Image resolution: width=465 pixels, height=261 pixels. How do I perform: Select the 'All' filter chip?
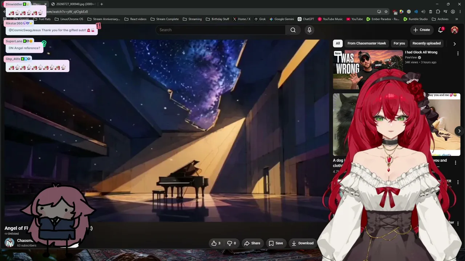[x=338, y=43]
